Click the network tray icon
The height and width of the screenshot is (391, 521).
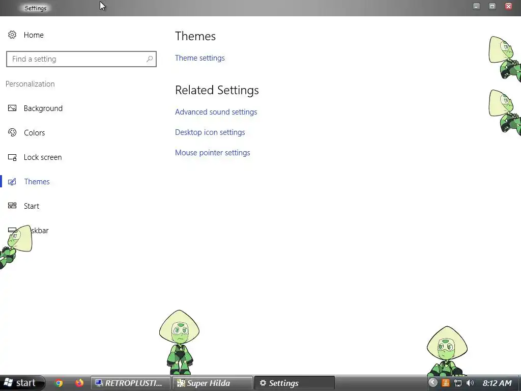[458, 383]
